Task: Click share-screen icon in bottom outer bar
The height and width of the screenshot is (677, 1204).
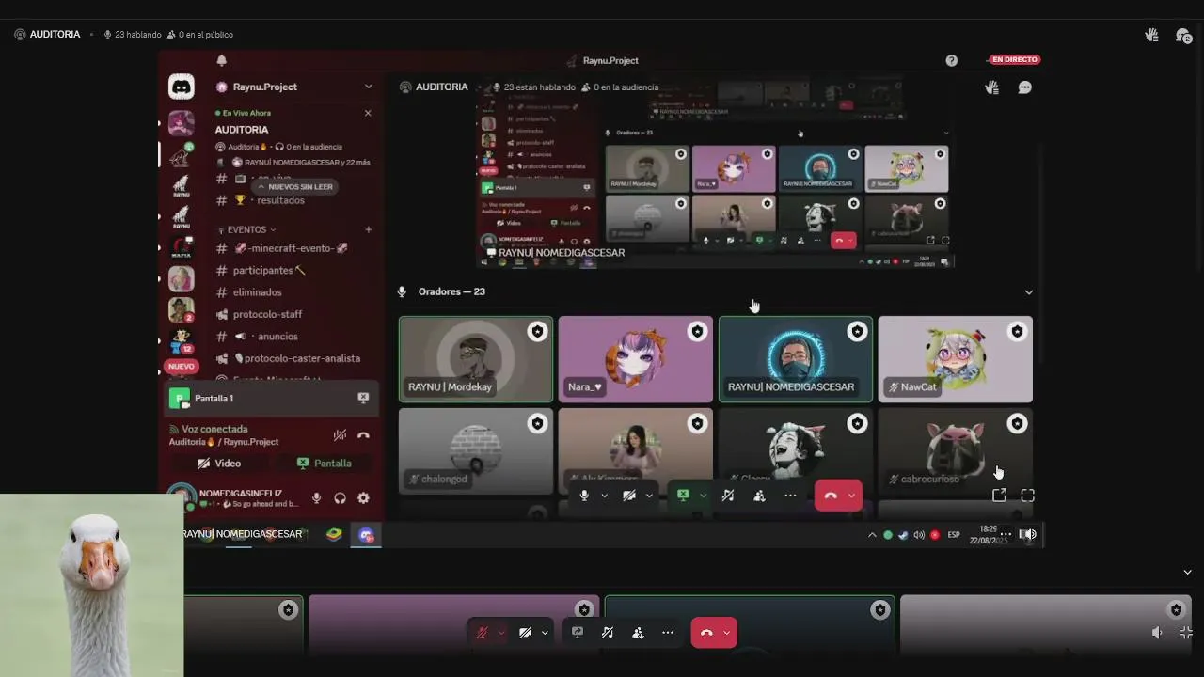Action: pyautogui.click(x=578, y=633)
